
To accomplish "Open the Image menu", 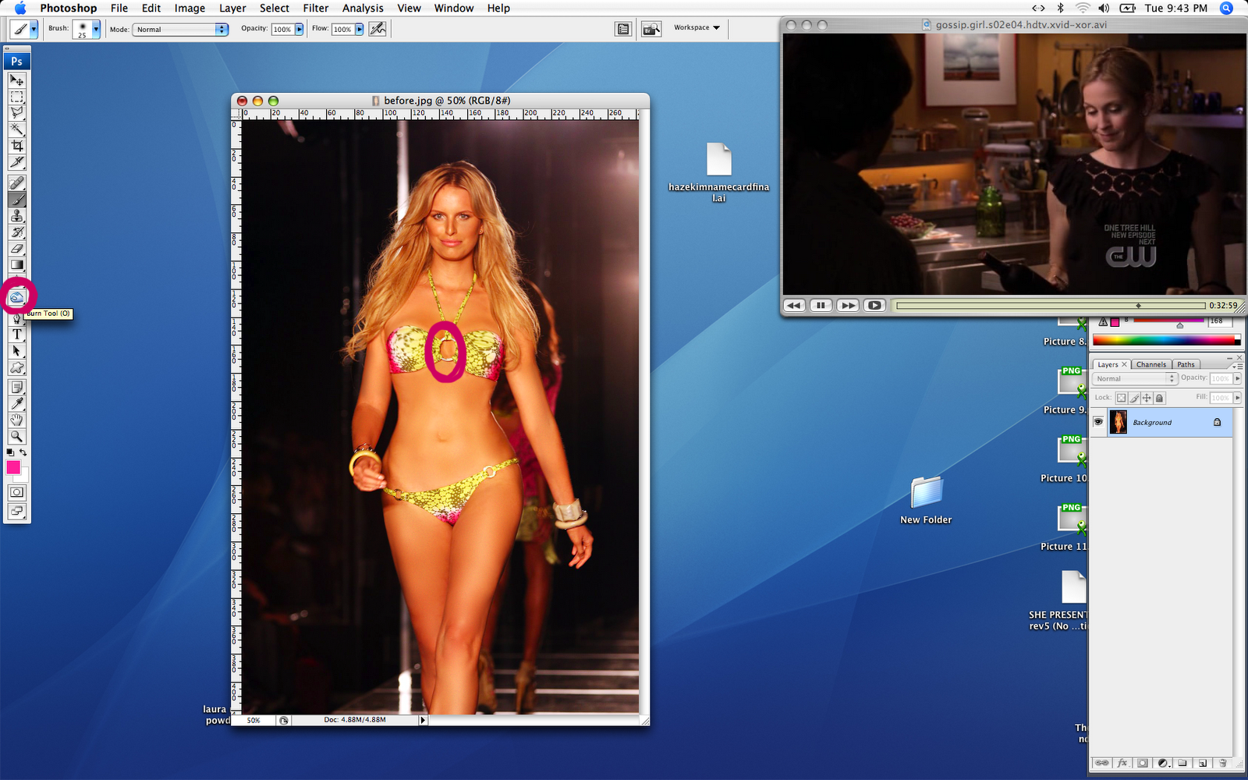I will coord(190,8).
